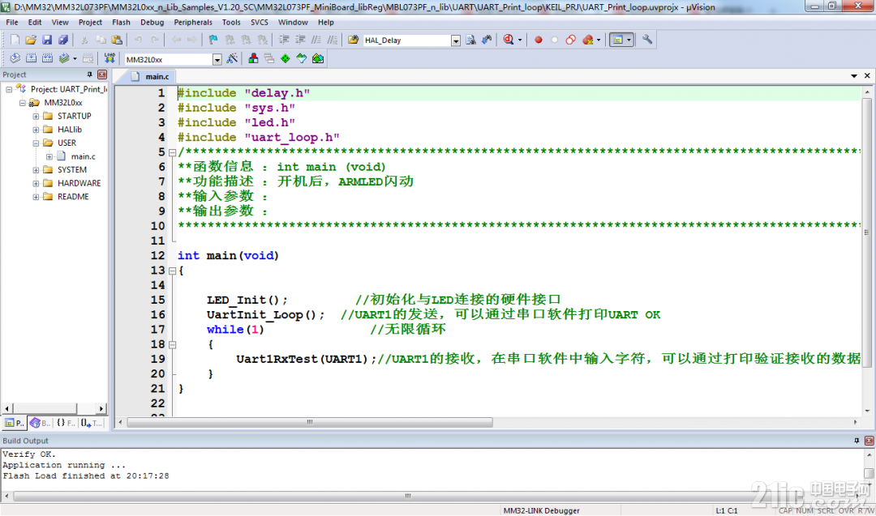This screenshot has height=516, width=876.
Task: Select the HARDWARE folder label
Action: click(x=79, y=183)
